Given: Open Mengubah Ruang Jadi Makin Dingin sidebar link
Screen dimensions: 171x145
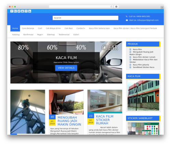Looking at the screenshot, I should point(141,53).
